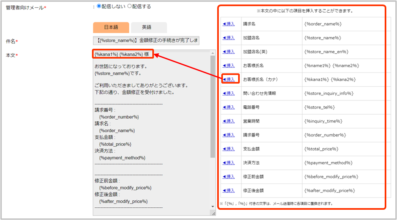Insert the 決済方法 placeholder
Viewport: 397px width, 220px height.
(229, 163)
